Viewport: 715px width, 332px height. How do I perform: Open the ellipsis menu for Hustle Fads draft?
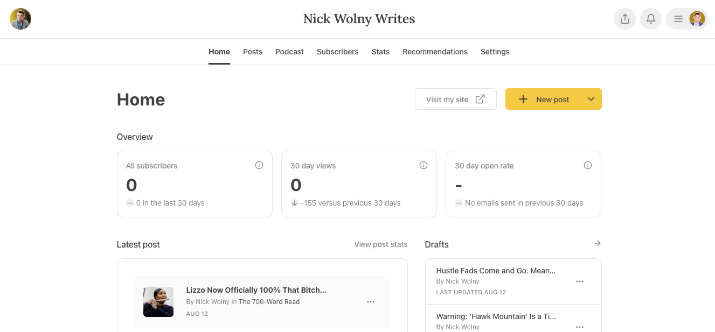(x=580, y=281)
